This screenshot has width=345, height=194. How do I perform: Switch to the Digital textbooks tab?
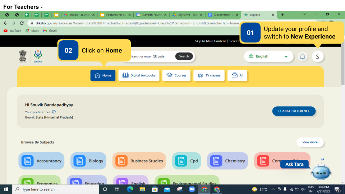point(139,75)
